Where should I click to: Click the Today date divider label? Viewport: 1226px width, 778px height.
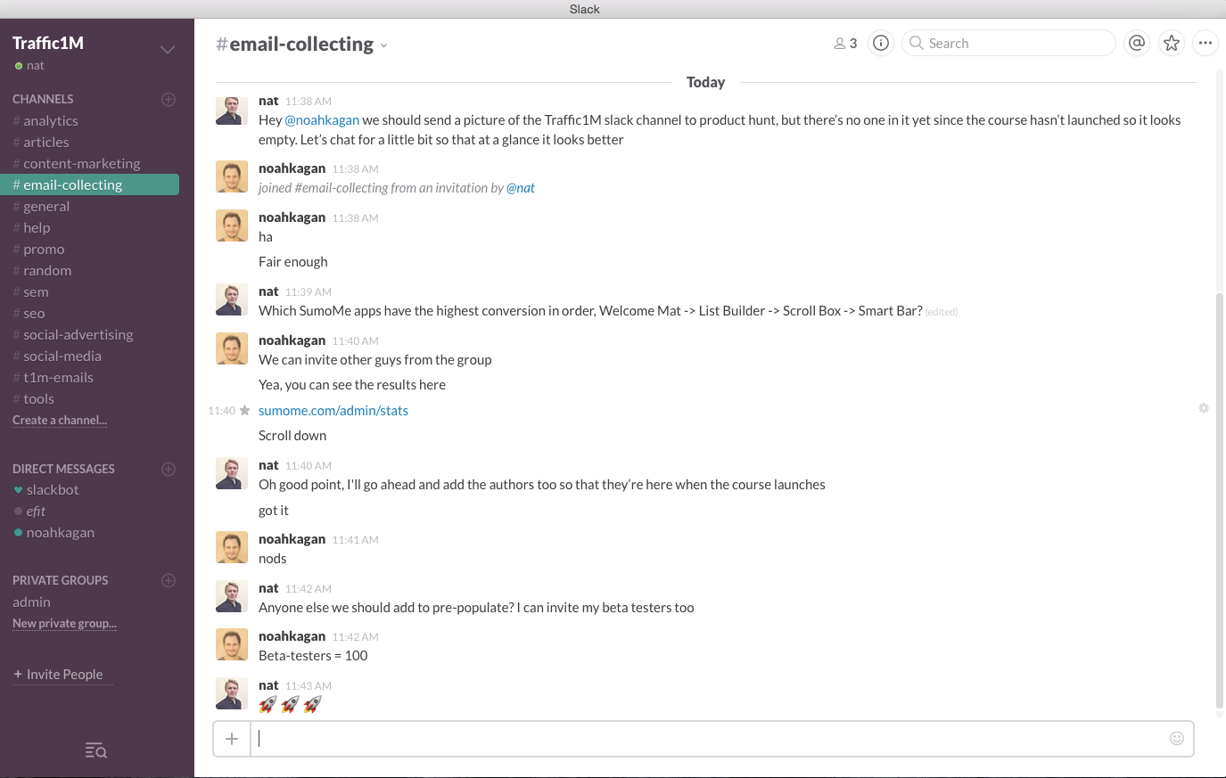(705, 82)
